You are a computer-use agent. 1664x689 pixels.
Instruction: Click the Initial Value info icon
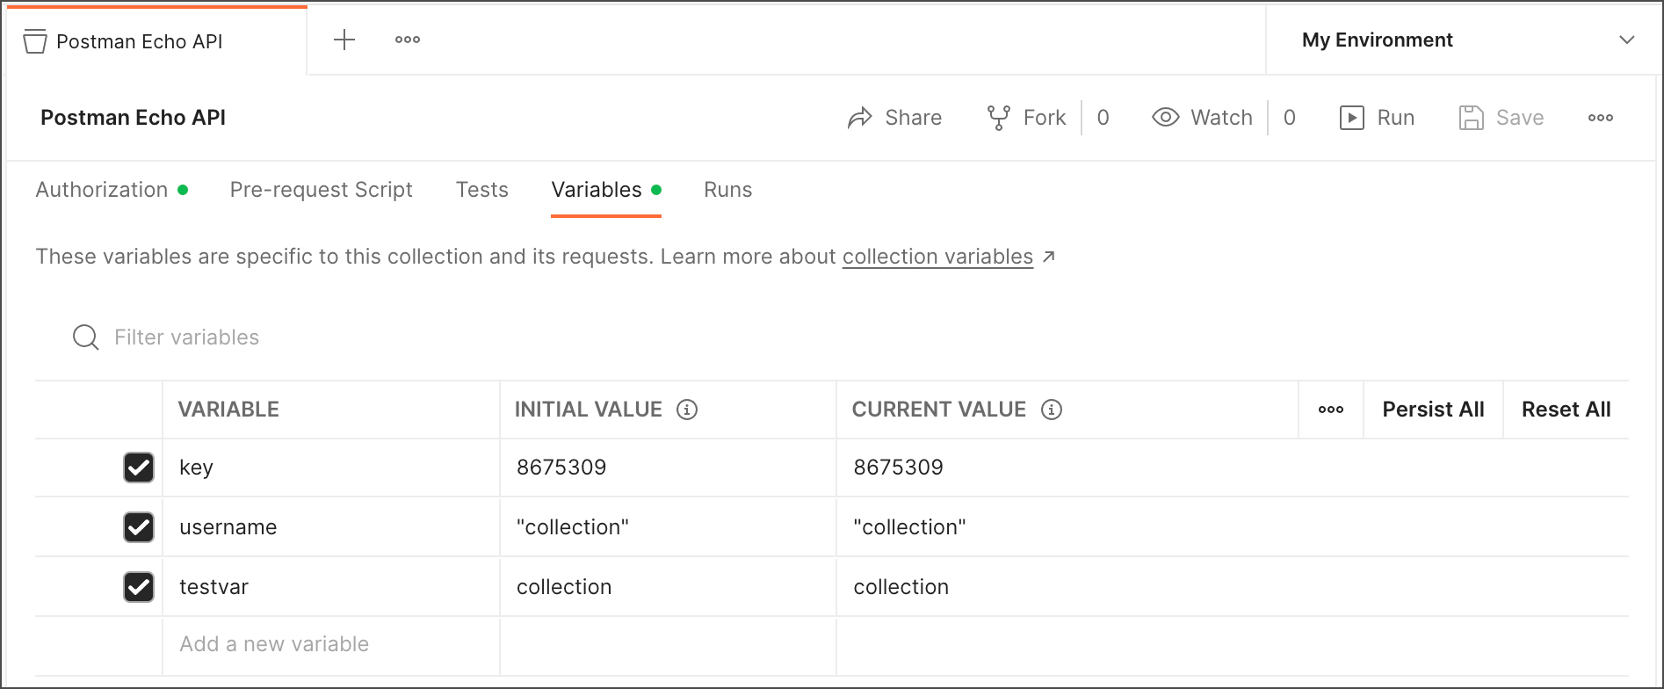(687, 410)
